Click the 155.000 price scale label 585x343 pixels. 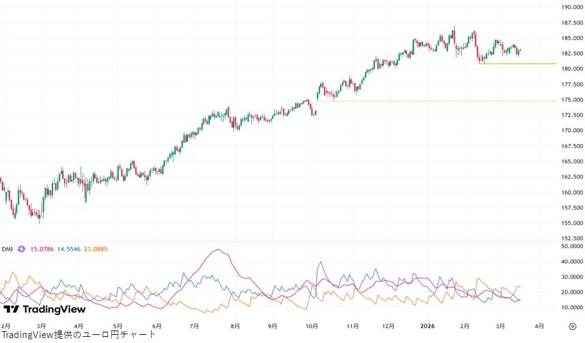572,223
